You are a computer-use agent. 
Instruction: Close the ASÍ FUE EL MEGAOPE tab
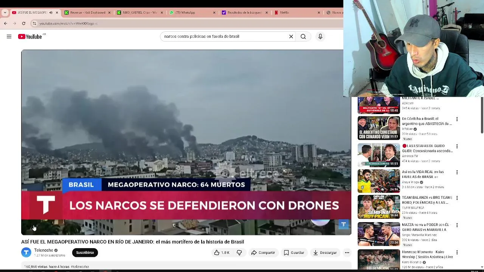(57, 12)
